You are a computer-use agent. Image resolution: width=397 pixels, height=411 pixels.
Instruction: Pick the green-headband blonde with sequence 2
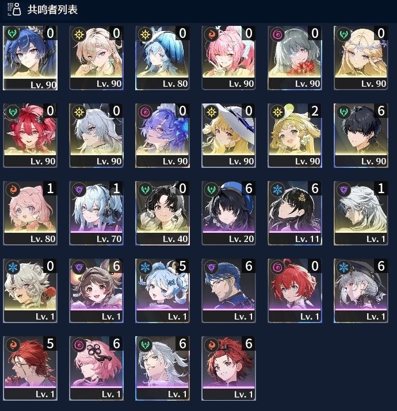[295, 136]
